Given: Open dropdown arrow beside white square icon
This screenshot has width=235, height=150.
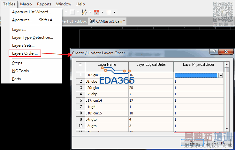Looking at the screenshot, I should click(78, 12).
